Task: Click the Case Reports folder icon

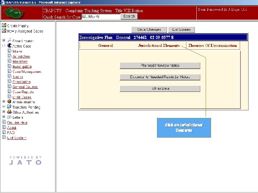Action: [x=9, y=91]
